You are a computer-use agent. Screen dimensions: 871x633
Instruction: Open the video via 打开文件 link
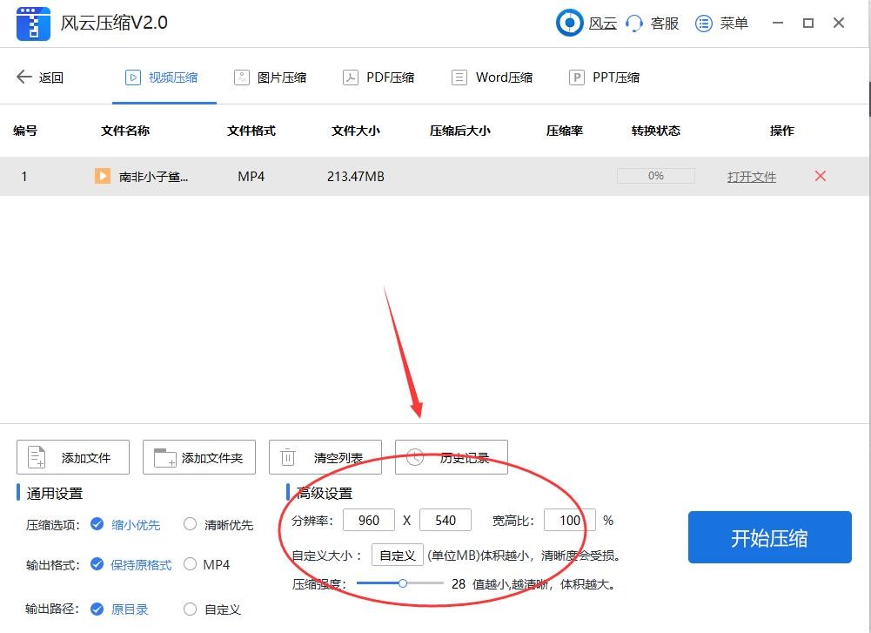(x=751, y=176)
